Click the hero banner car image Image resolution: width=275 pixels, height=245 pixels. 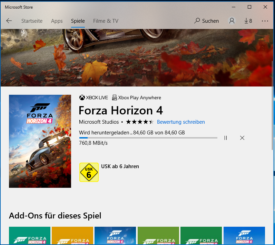coord(136,58)
